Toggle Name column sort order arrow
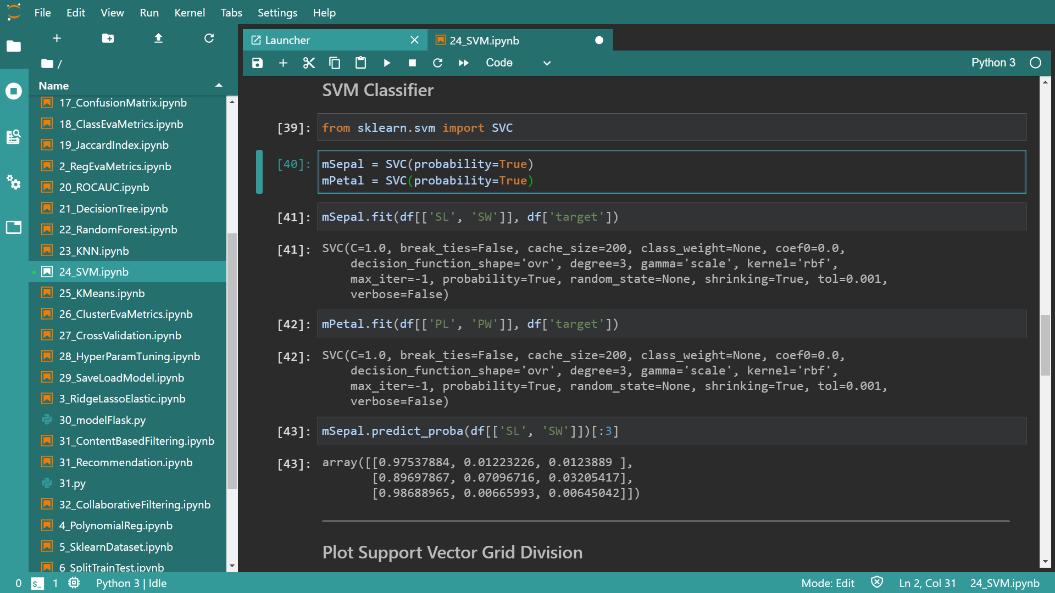Screen dimensions: 1055x593 (219, 85)
